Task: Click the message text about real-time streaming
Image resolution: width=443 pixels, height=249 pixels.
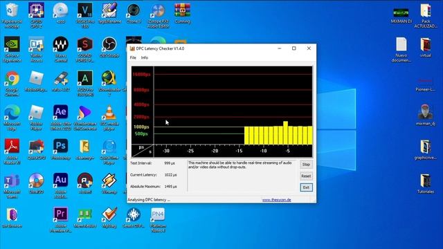Action: pos(240,165)
